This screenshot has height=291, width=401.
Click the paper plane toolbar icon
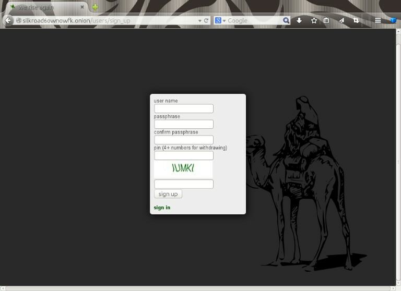tap(341, 20)
